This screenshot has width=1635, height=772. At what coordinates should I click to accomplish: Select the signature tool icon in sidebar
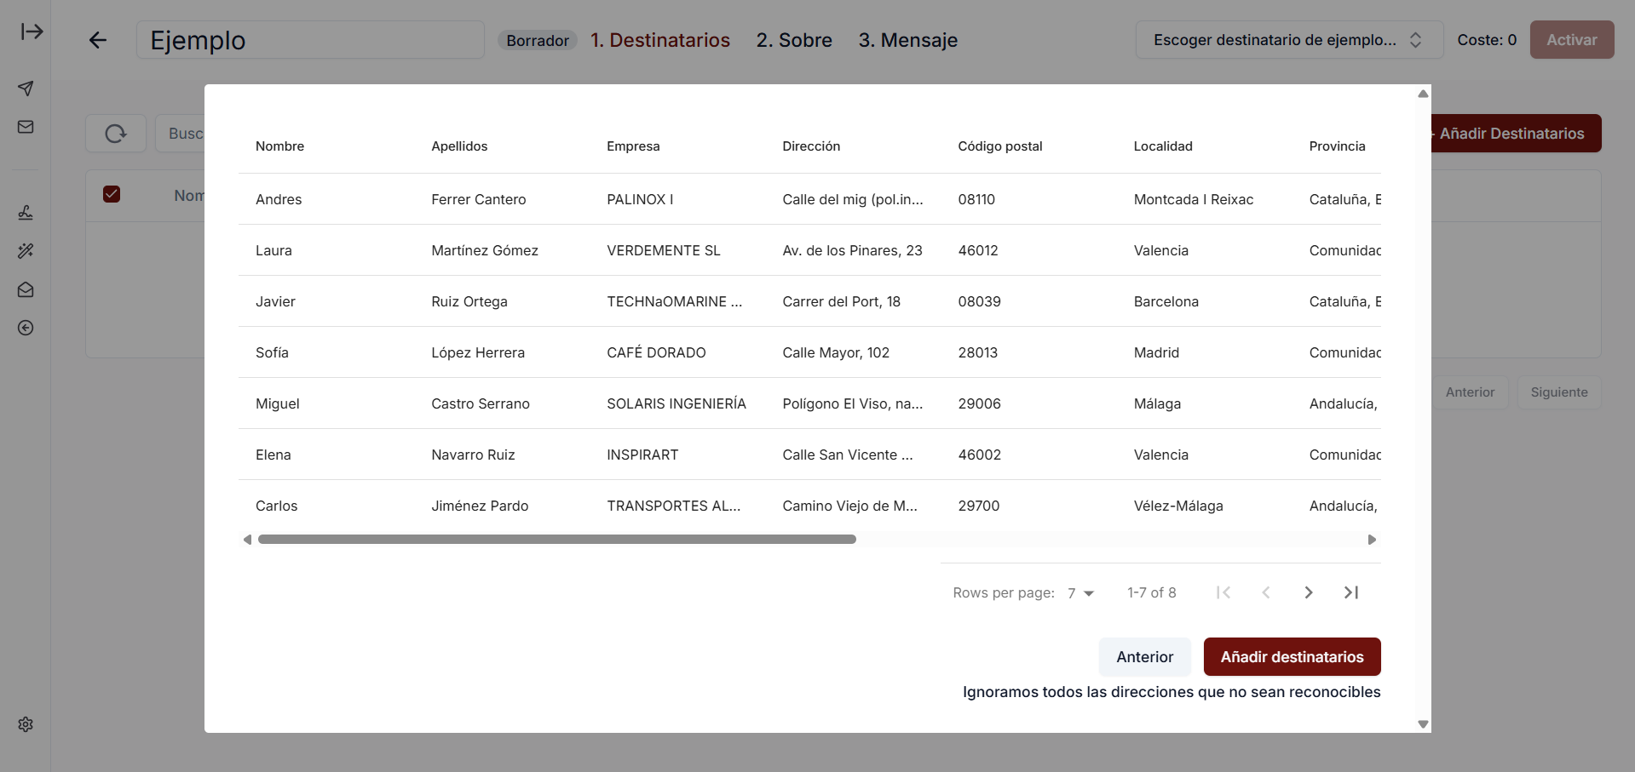[26, 212]
